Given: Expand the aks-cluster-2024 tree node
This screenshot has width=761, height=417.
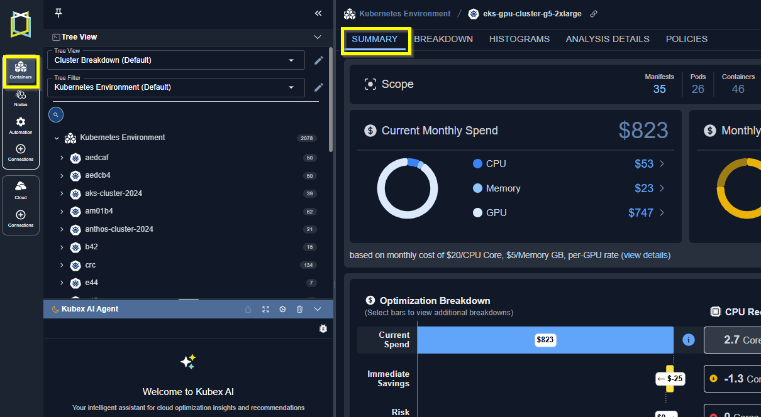Looking at the screenshot, I should pos(62,193).
